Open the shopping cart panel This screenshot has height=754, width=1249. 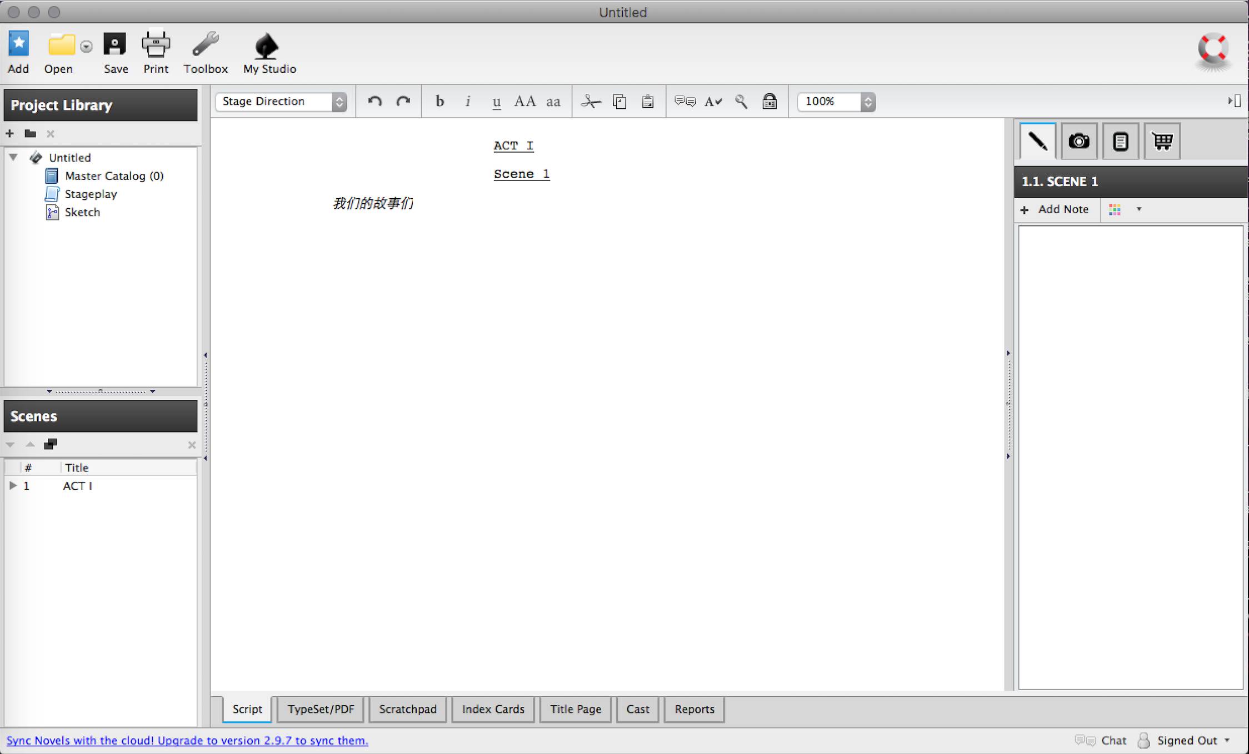coord(1162,141)
